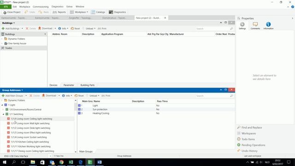Click Reset in the Buildings panel toolbar
Image resolution: width=295 pixels, height=166 pixels.
point(75,29)
